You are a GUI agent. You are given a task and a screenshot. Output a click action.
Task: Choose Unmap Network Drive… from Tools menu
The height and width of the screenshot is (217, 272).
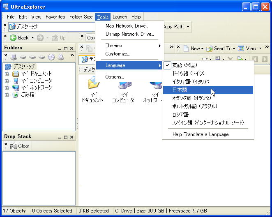(x=129, y=34)
